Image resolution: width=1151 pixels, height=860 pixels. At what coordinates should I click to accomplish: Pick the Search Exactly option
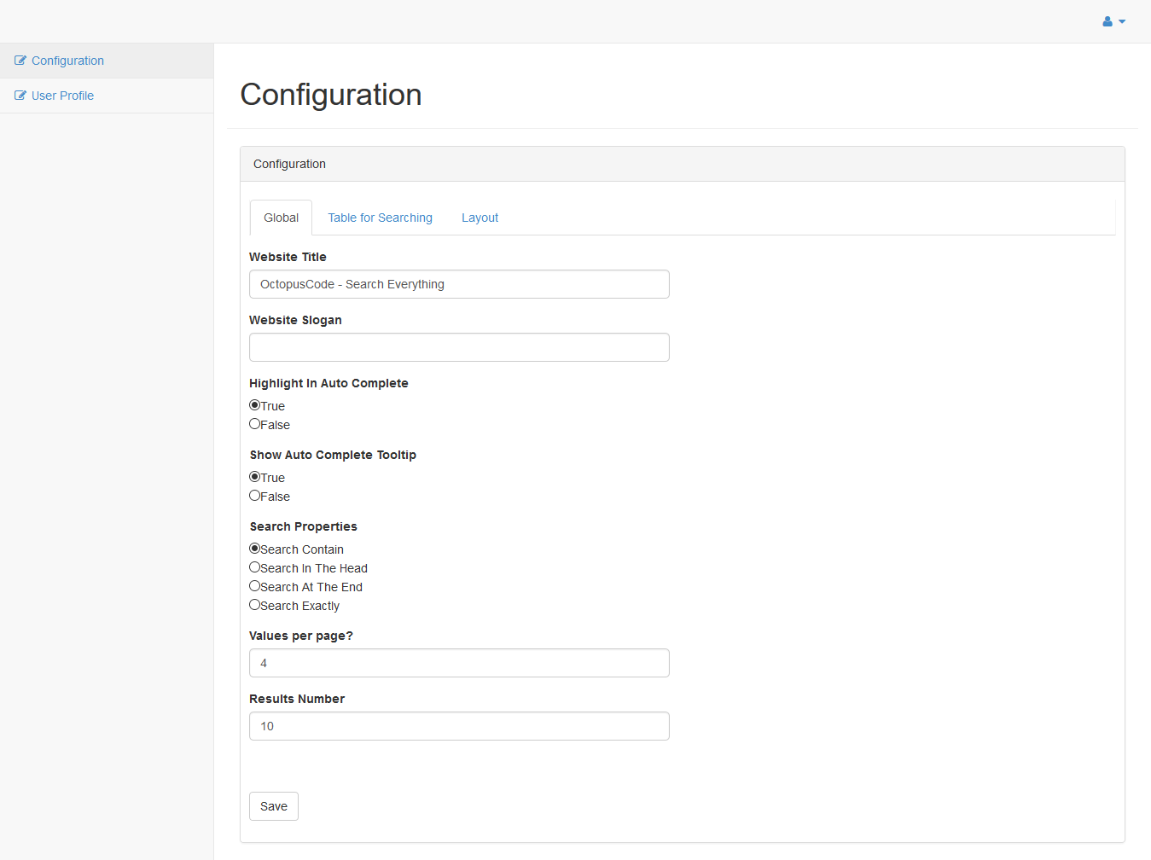tap(254, 605)
